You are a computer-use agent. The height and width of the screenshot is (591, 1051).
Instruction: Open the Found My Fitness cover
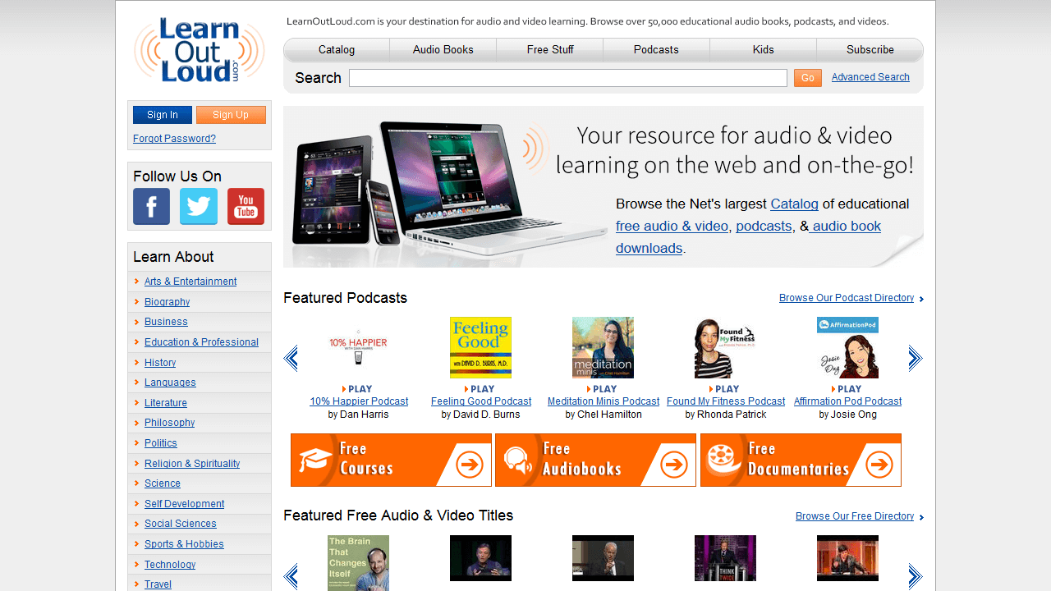(725, 348)
